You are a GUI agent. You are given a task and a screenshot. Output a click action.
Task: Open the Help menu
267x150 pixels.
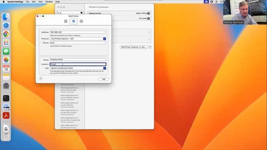coord(58,2)
